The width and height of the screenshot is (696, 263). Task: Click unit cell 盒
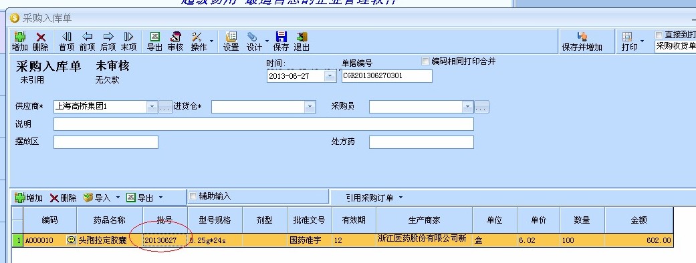click(x=495, y=240)
